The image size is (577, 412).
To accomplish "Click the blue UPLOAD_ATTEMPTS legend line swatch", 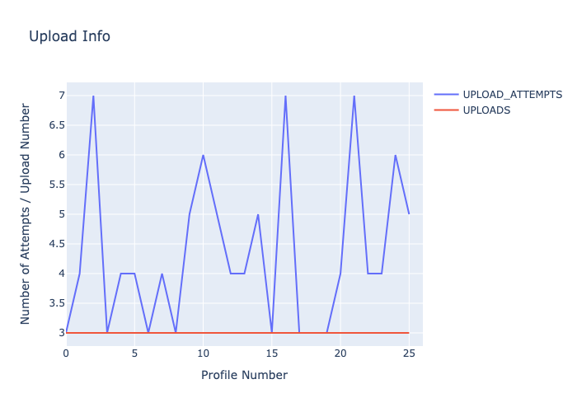I will (446, 95).
